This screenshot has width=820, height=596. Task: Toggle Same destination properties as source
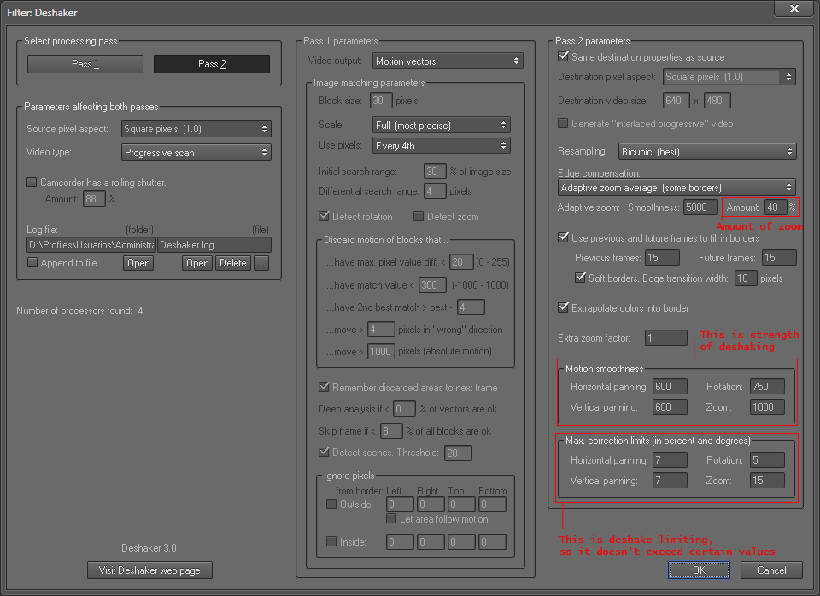coord(563,56)
